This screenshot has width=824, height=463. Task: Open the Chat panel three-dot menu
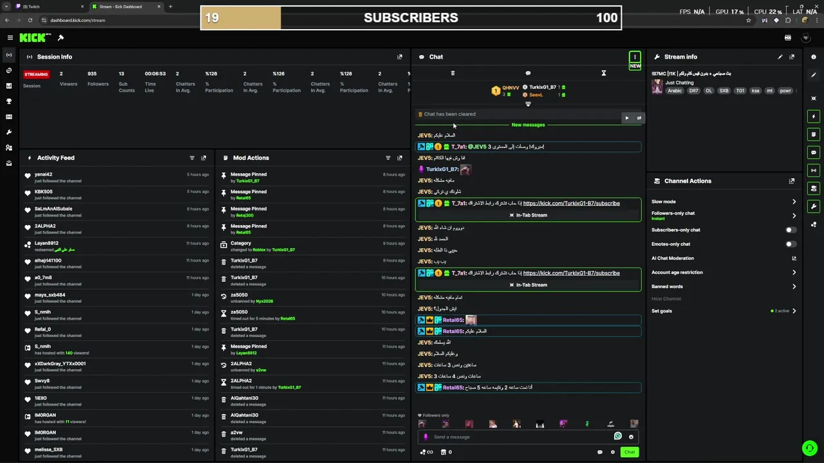[635, 57]
